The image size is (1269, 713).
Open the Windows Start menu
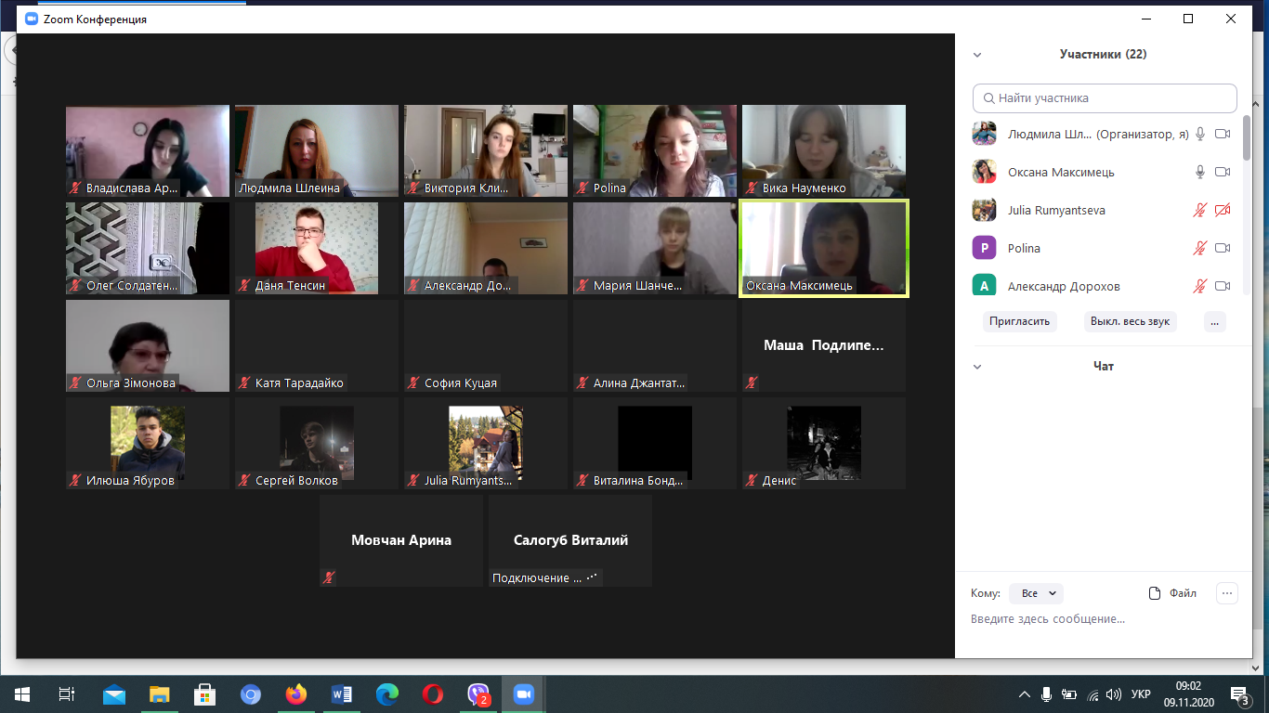(22, 694)
